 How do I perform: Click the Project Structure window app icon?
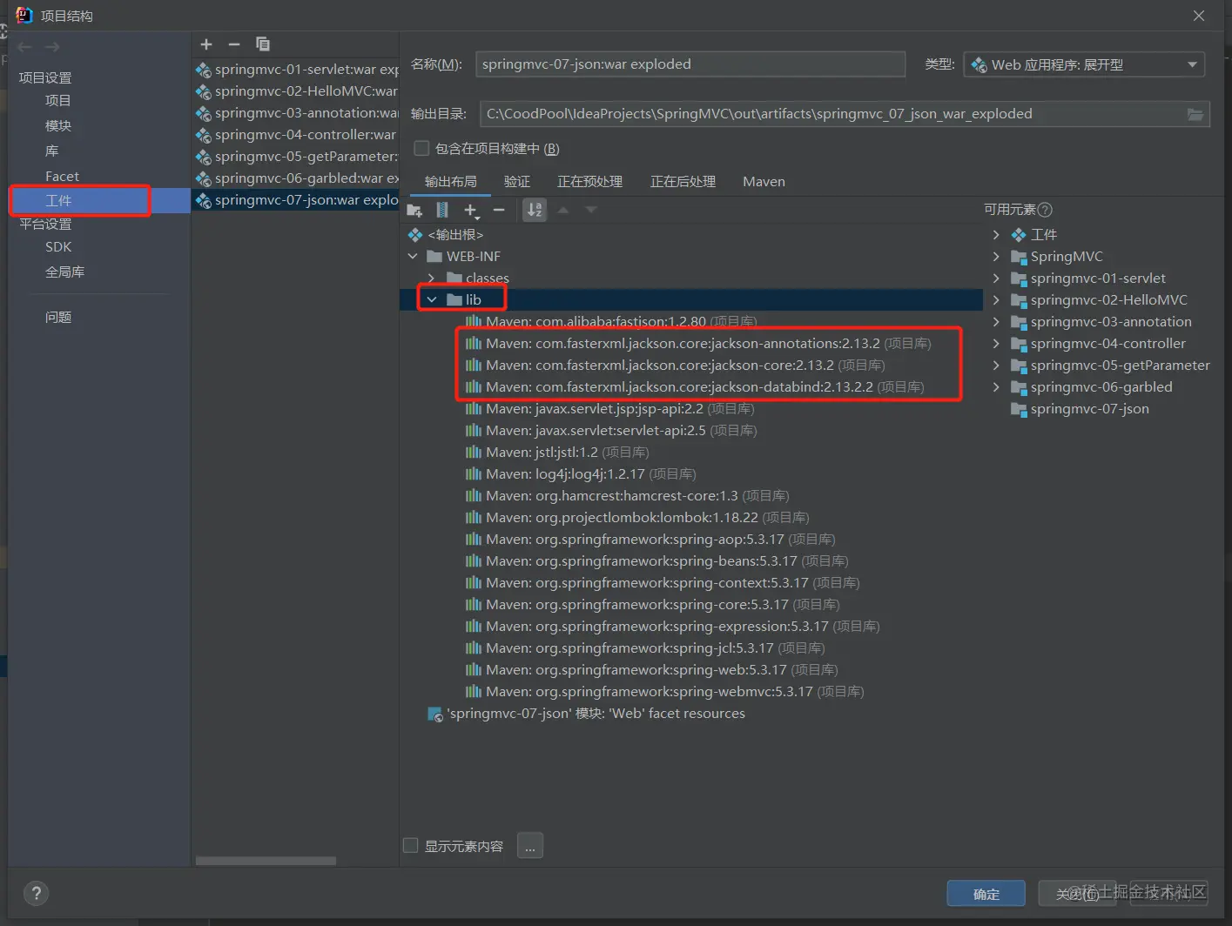(x=24, y=15)
